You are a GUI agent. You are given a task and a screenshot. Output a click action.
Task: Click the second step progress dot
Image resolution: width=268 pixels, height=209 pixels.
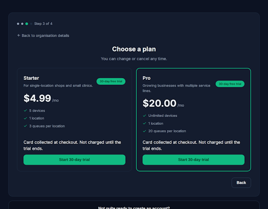tap(22, 24)
